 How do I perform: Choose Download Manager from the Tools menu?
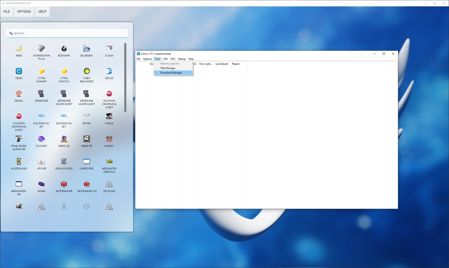(171, 73)
